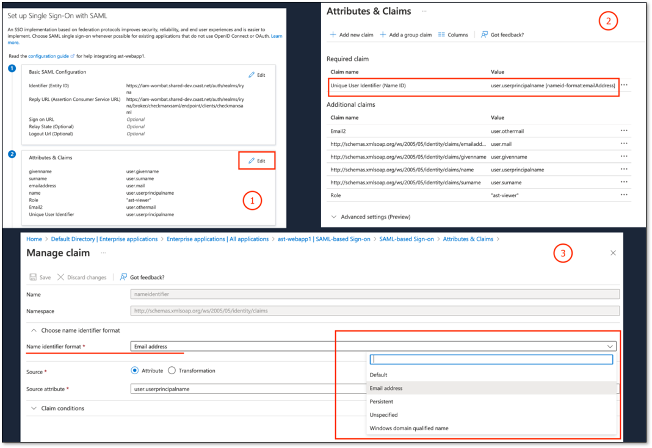
Task: Go to Home breadcrumb
Action: [34, 239]
